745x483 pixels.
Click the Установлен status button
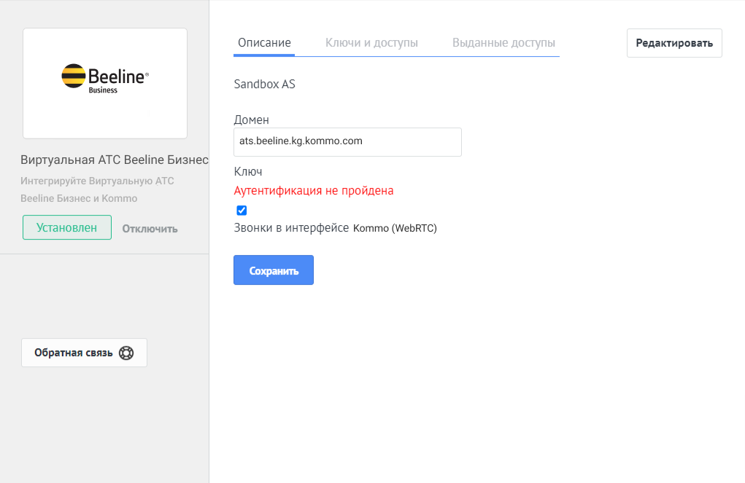[67, 227]
